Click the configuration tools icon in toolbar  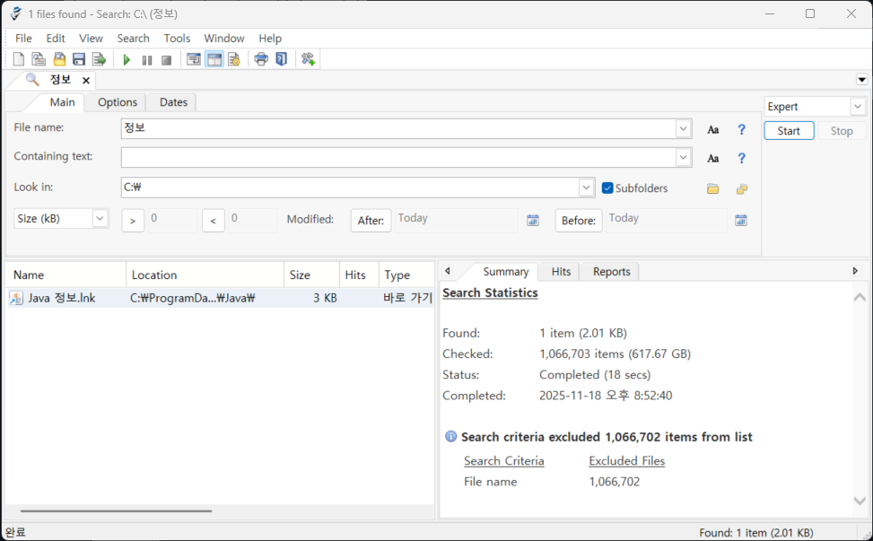point(308,60)
